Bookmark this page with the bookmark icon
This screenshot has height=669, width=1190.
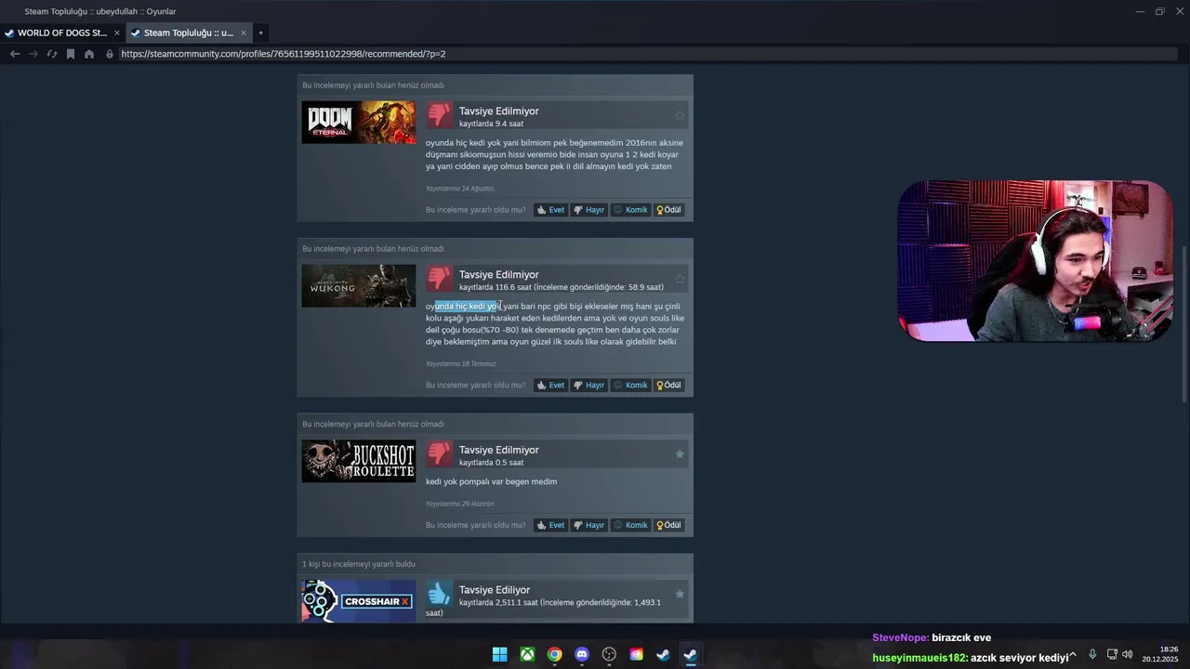tap(71, 54)
